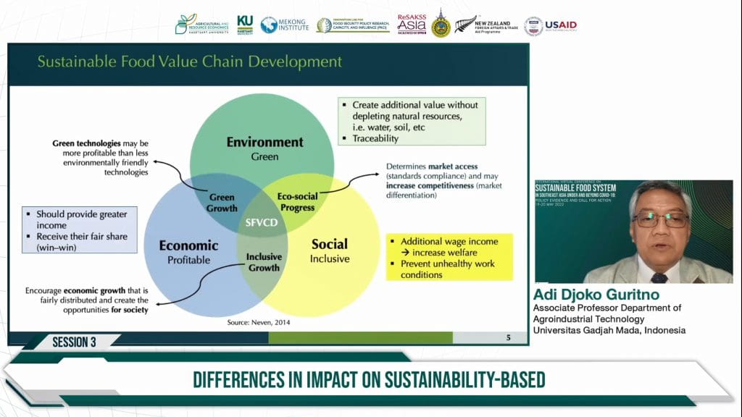
Task: Select the USAID logo
Action: point(551,25)
